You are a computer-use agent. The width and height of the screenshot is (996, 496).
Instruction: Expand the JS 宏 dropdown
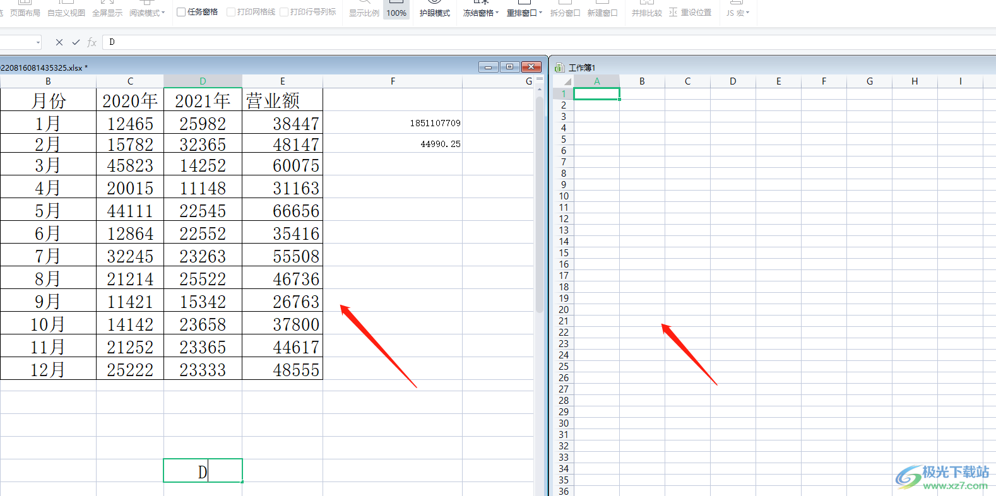(747, 13)
